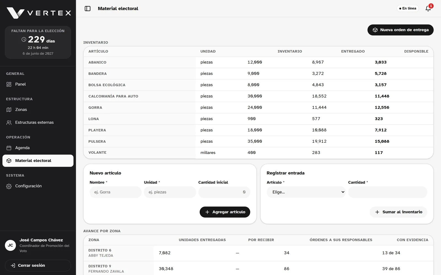This screenshot has height=275, width=441.
Task: Click the Estructuras externas people icon
Action: click(x=9, y=122)
